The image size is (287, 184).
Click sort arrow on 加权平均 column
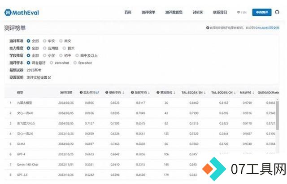tap(149, 93)
